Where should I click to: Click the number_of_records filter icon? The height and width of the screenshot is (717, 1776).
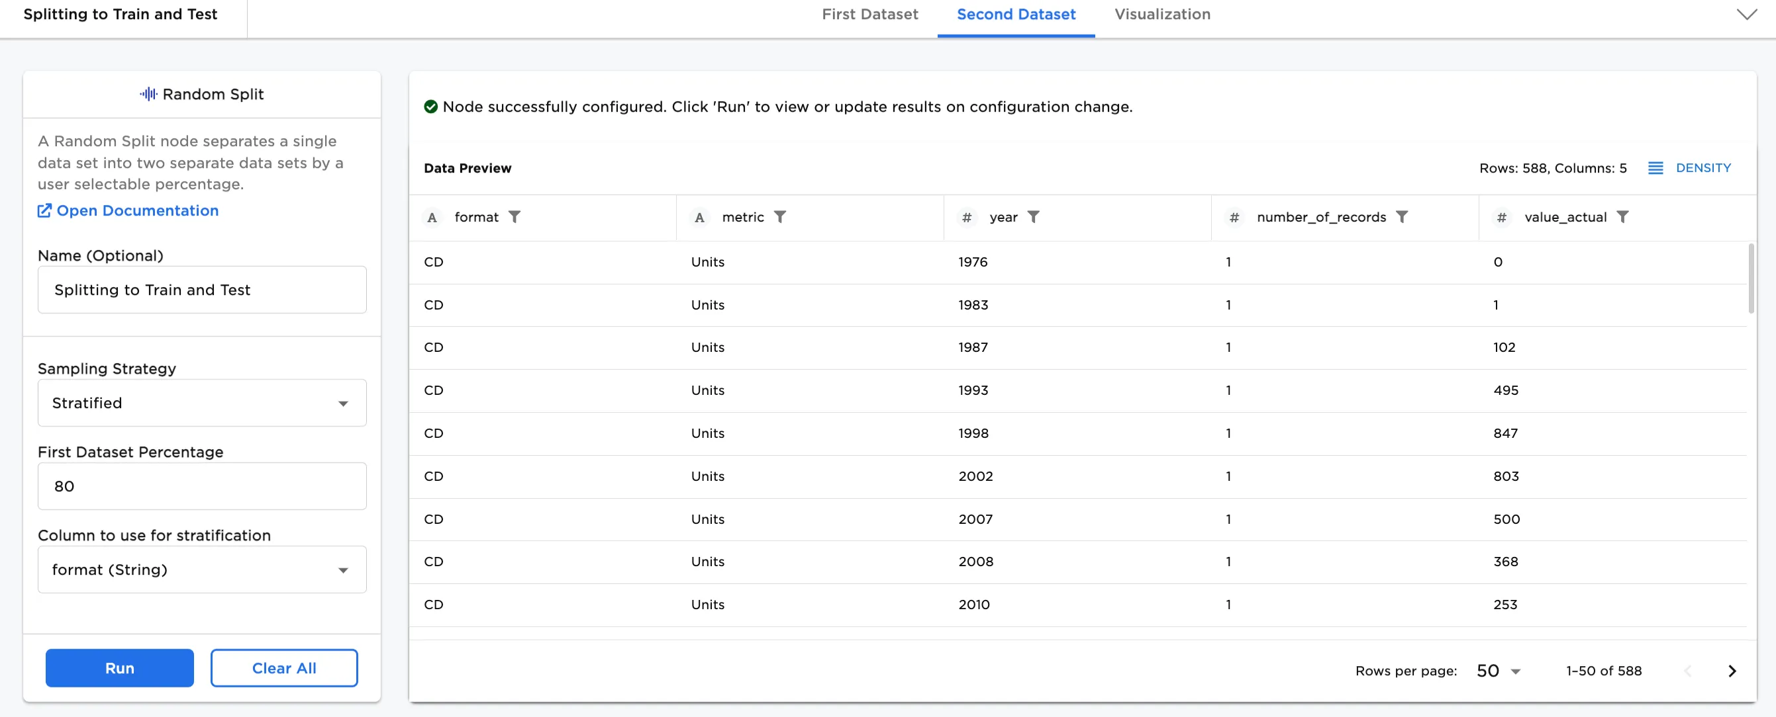[1402, 217]
